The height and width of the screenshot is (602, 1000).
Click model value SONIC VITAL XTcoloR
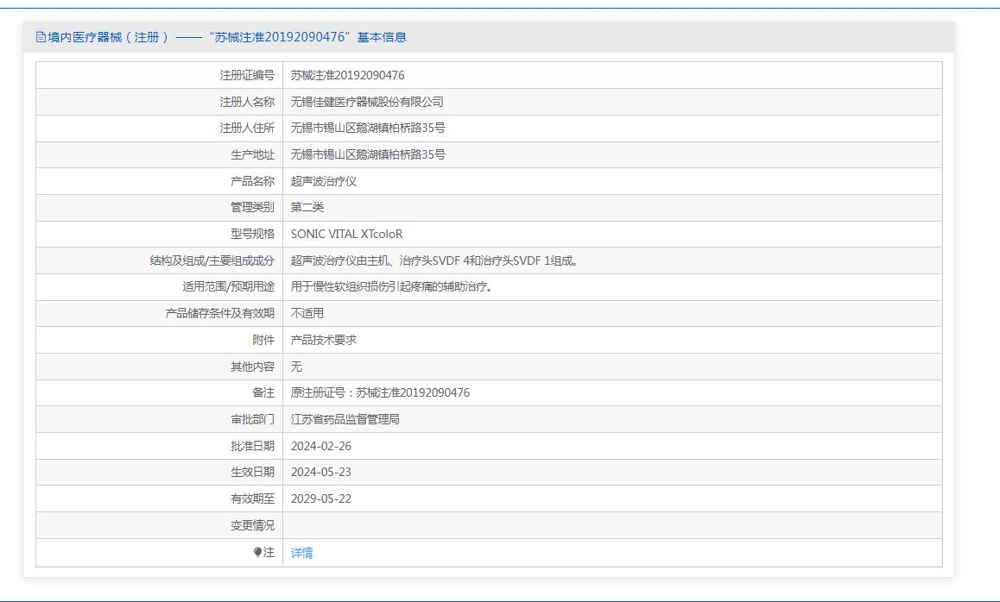pyautogui.click(x=347, y=234)
